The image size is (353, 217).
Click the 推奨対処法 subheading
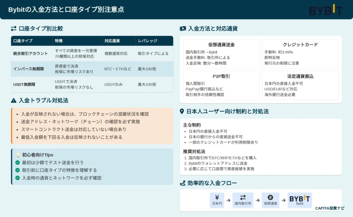[x=194, y=151]
